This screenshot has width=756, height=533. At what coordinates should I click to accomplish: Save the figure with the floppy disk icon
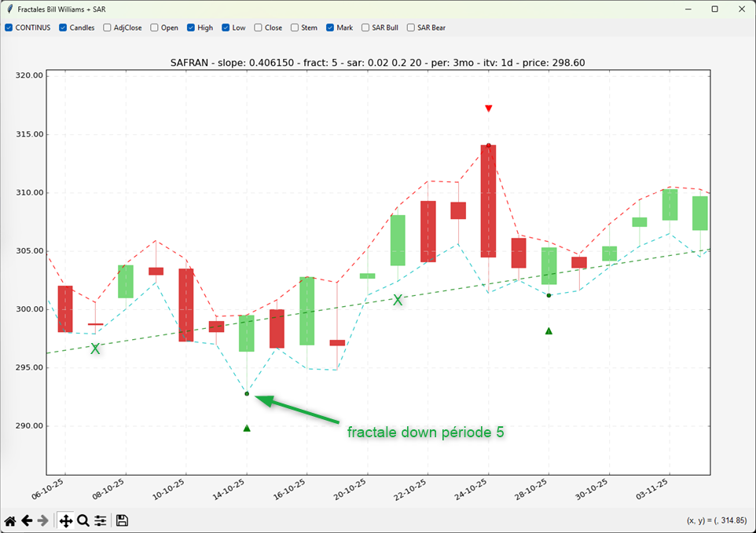tap(122, 520)
